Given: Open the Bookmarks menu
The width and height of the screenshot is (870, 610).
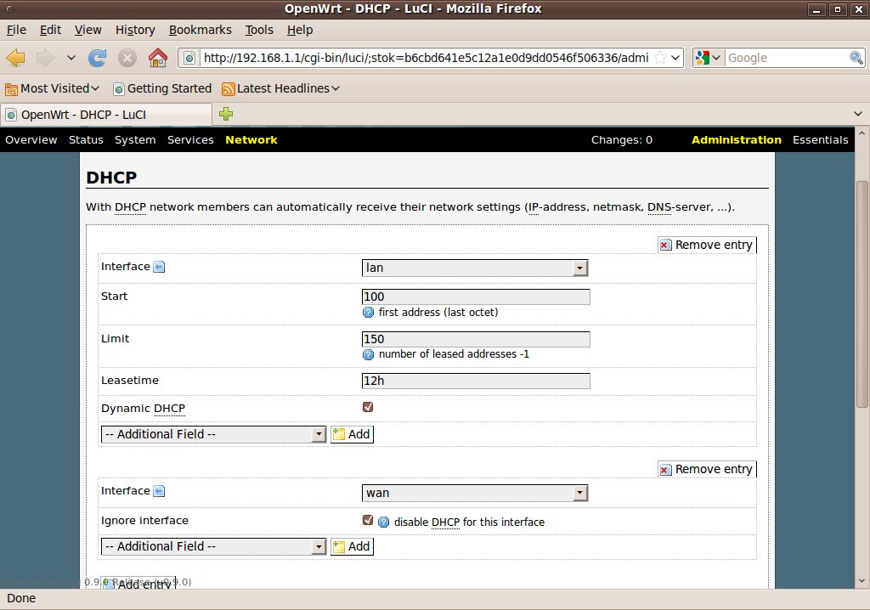Looking at the screenshot, I should (x=200, y=30).
